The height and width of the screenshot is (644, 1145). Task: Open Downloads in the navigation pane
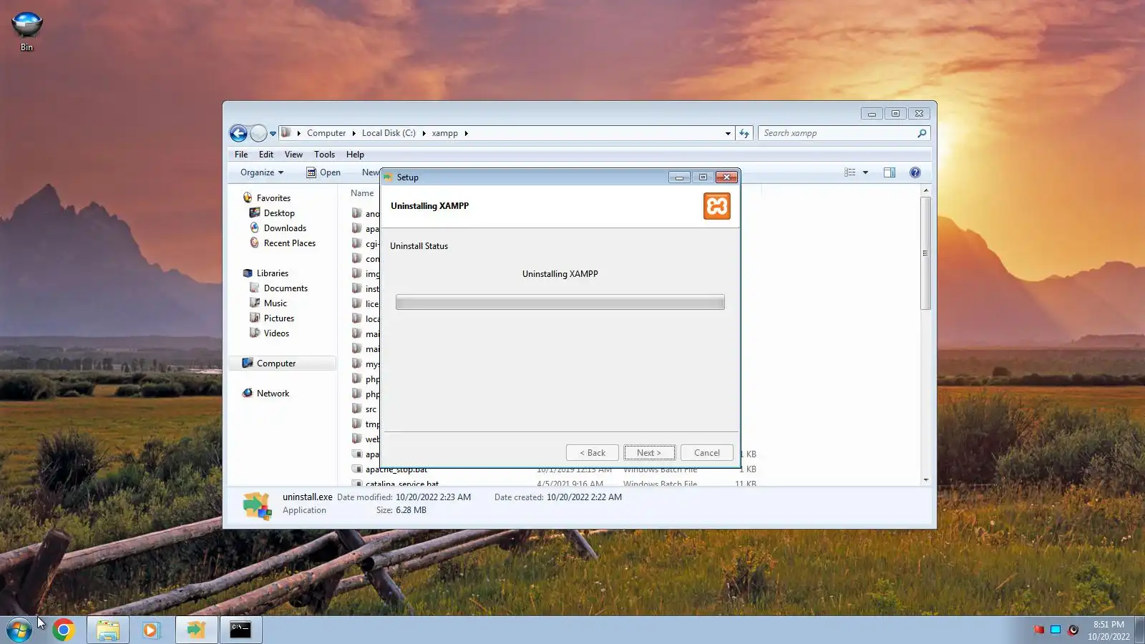(x=285, y=228)
